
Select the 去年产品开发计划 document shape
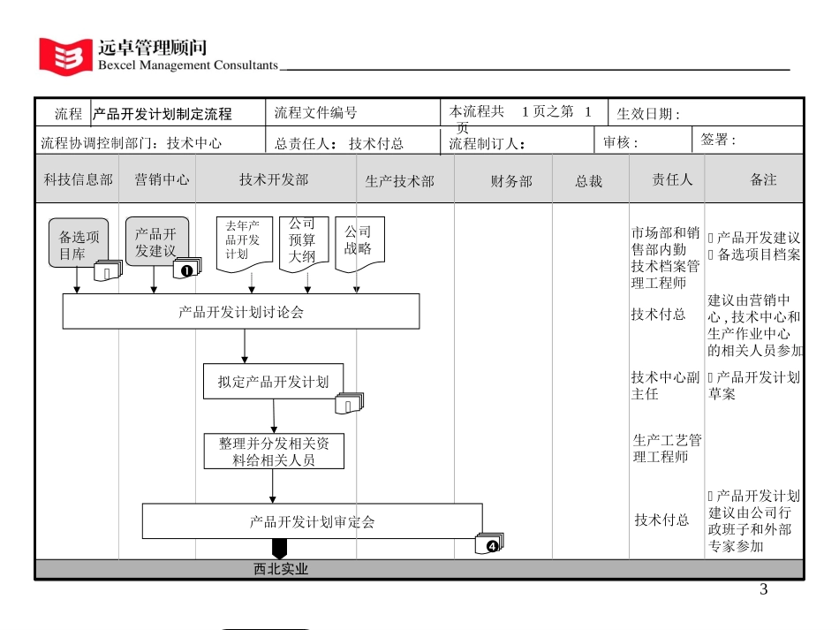245,244
